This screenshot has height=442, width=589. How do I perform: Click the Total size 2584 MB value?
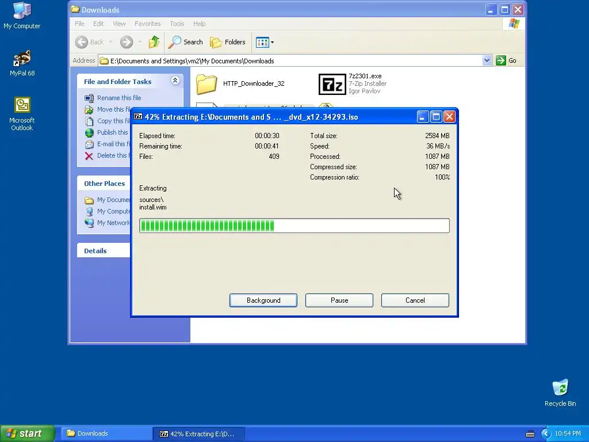[437, 136]
